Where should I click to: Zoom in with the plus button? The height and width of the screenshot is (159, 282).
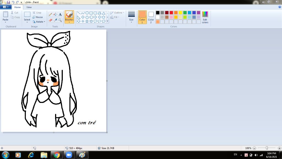[279, 148]
